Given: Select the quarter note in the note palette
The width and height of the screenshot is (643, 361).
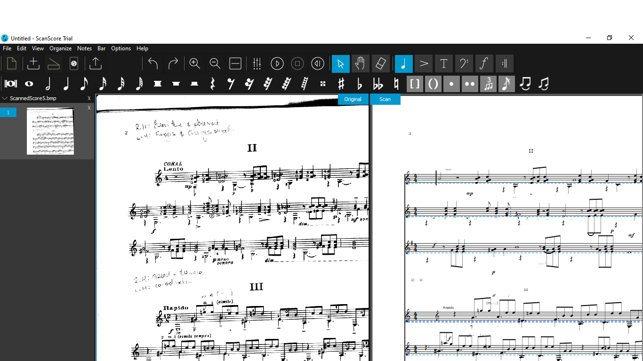Looking at the screenshot, I should click(66, 84).
